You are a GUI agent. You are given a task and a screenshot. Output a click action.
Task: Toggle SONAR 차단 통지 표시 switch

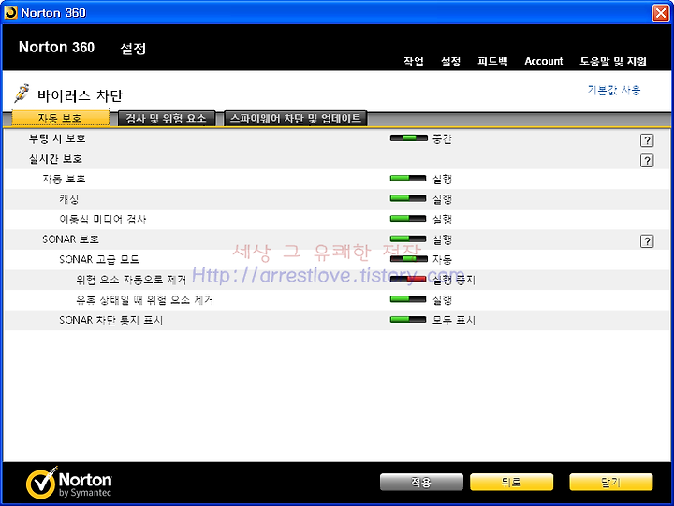coord(408,319)
